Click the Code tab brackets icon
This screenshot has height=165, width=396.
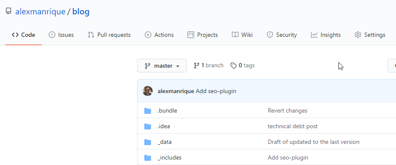[15, 35]
